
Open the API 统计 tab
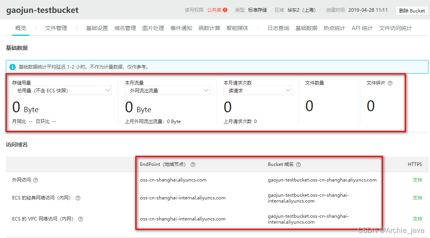(x=362, y=28)
